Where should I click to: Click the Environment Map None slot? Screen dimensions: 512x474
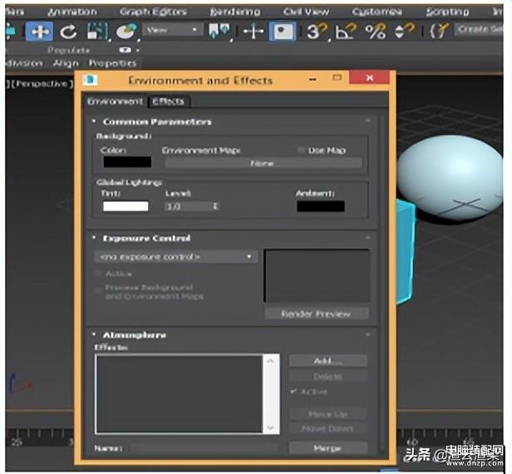tap(263, 163)
